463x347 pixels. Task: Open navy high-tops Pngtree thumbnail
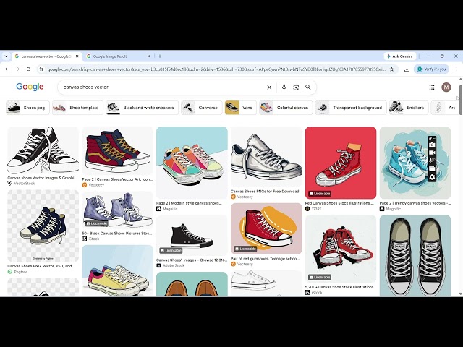[x=43, y=226]
